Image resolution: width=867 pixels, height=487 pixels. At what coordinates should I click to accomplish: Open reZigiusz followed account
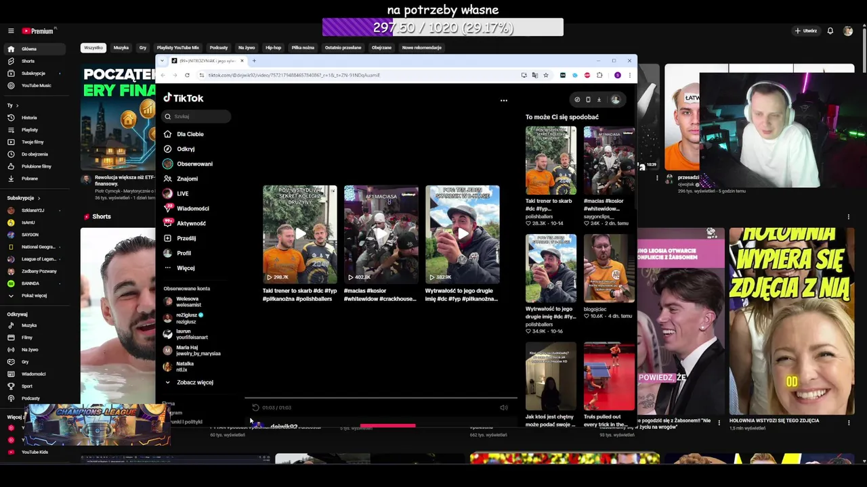188,318
